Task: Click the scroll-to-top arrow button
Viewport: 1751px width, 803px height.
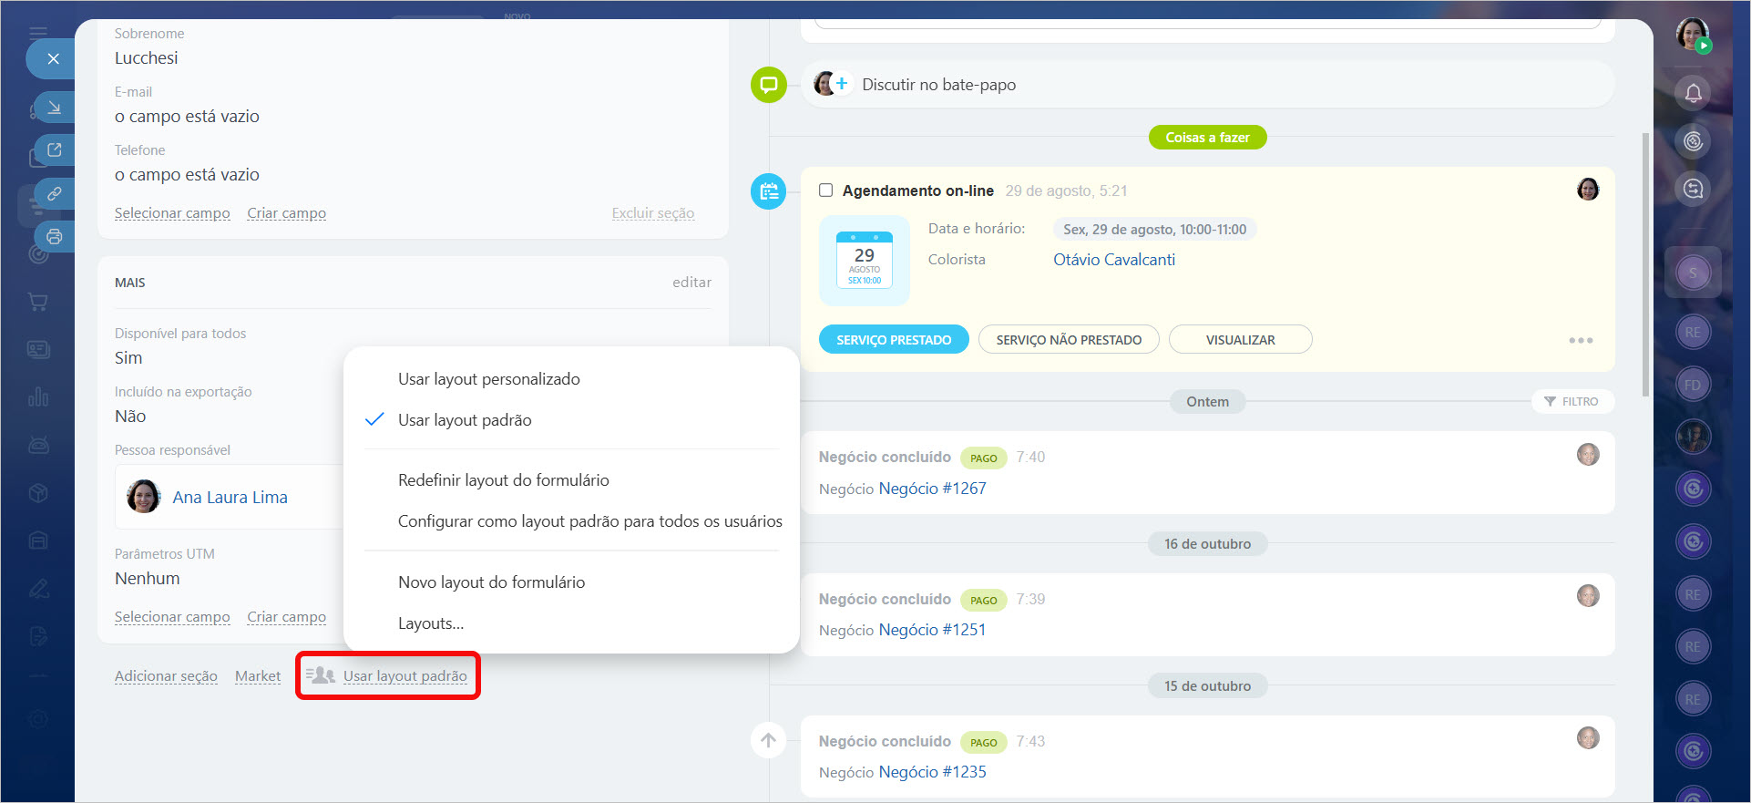Action: tap(768, 740)
